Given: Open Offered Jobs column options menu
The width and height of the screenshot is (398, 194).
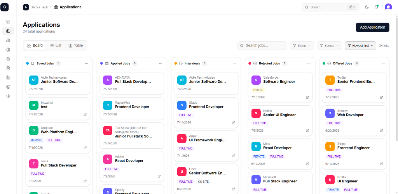Looking at the screenshot, I should click(x=383, y=64).
